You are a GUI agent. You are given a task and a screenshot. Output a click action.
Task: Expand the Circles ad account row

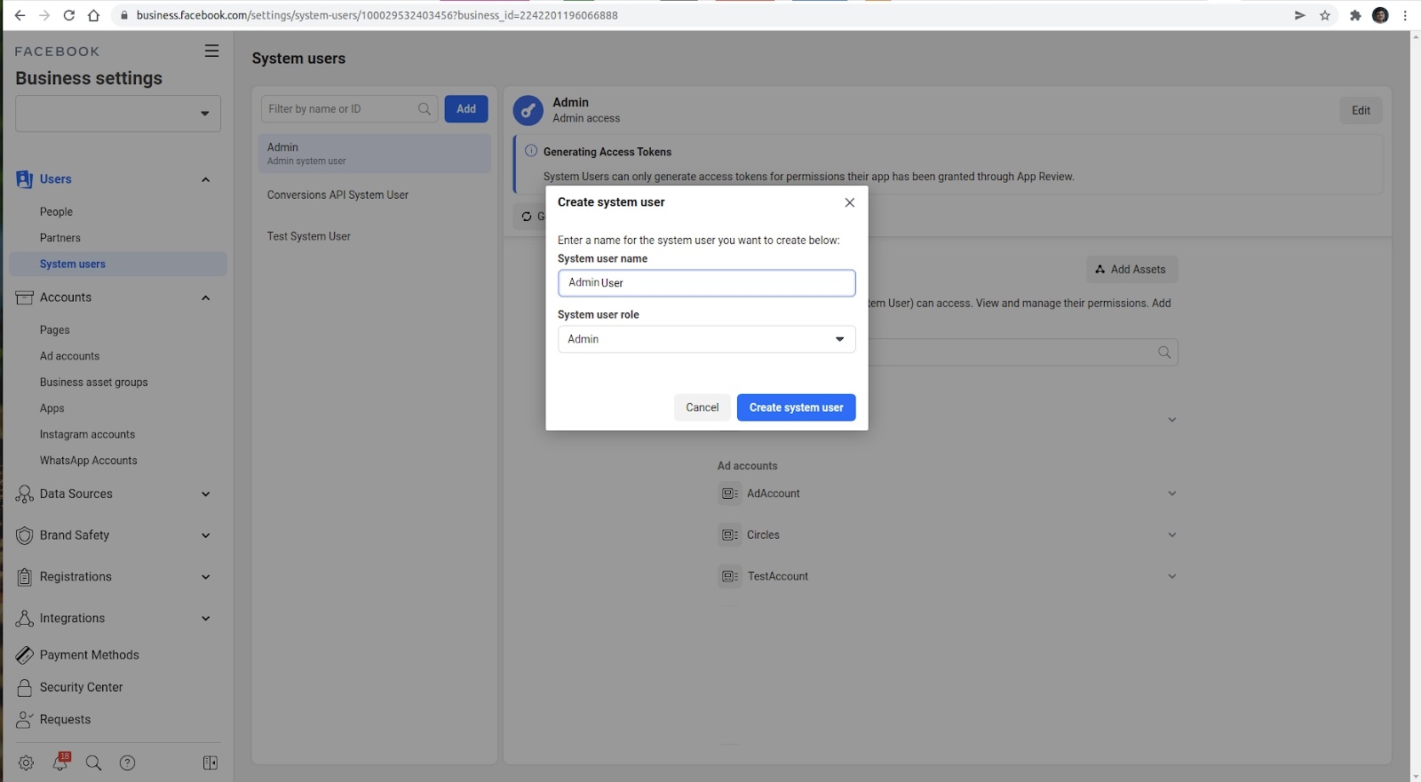pyautogui.click(x=1171, y=535)
